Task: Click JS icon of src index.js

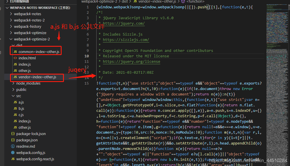Action: [x=15, y=121]
